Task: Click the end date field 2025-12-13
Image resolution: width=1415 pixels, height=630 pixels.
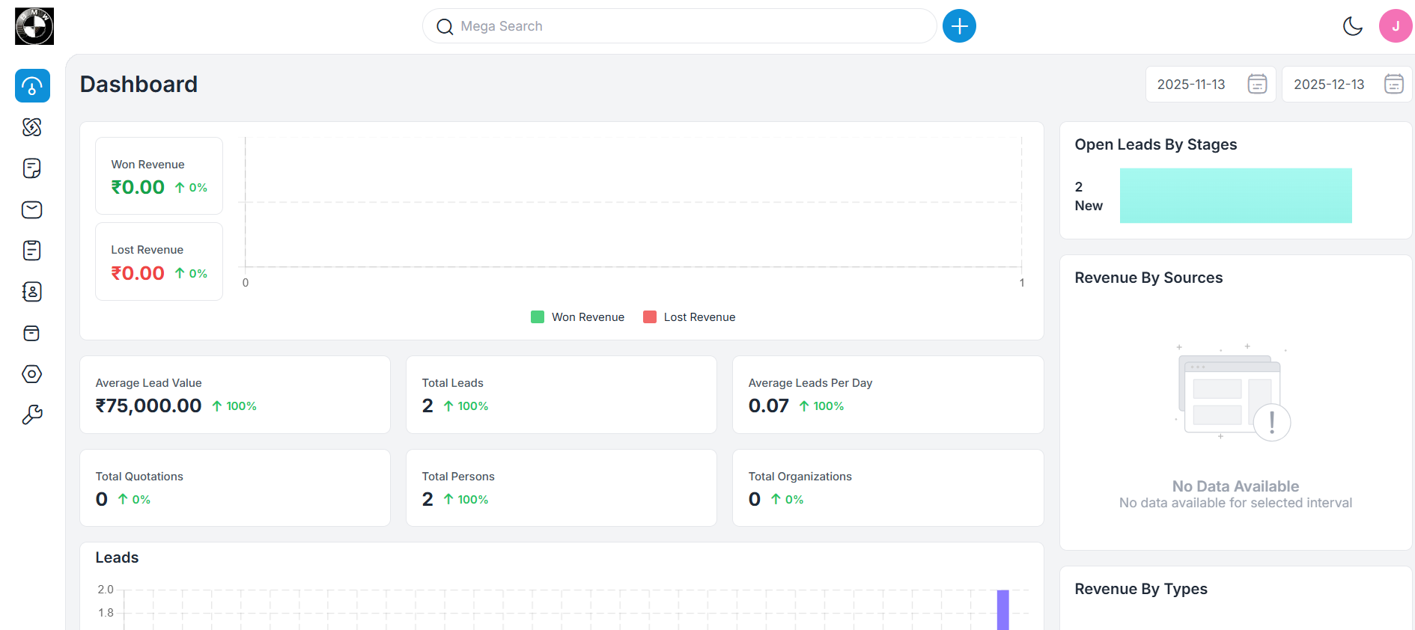Action: point(1347,84)
